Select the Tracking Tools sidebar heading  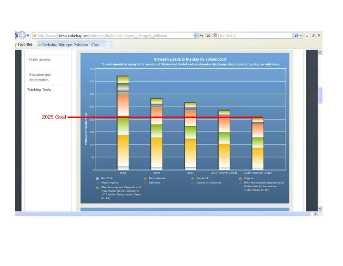[x=39, y=89]
